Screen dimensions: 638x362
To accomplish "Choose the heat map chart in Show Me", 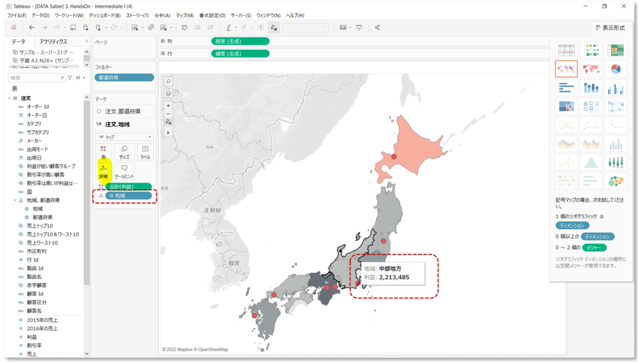I will click(x=591, y=50).
